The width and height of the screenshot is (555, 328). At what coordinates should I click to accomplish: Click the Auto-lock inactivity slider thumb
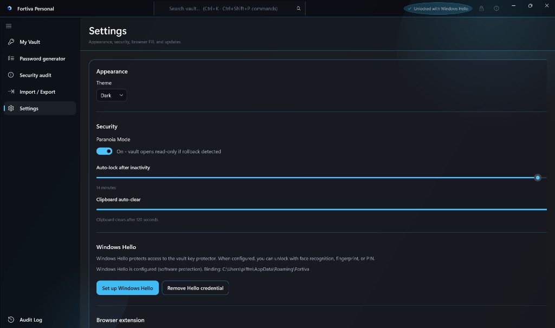point(538,178)
